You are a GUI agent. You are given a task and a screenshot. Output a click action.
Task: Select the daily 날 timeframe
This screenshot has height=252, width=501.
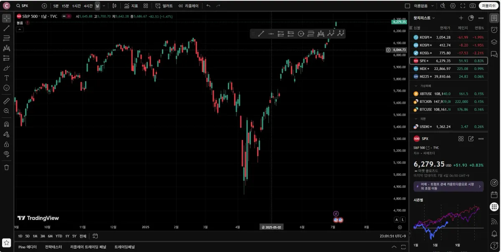[x=97, y=6]
